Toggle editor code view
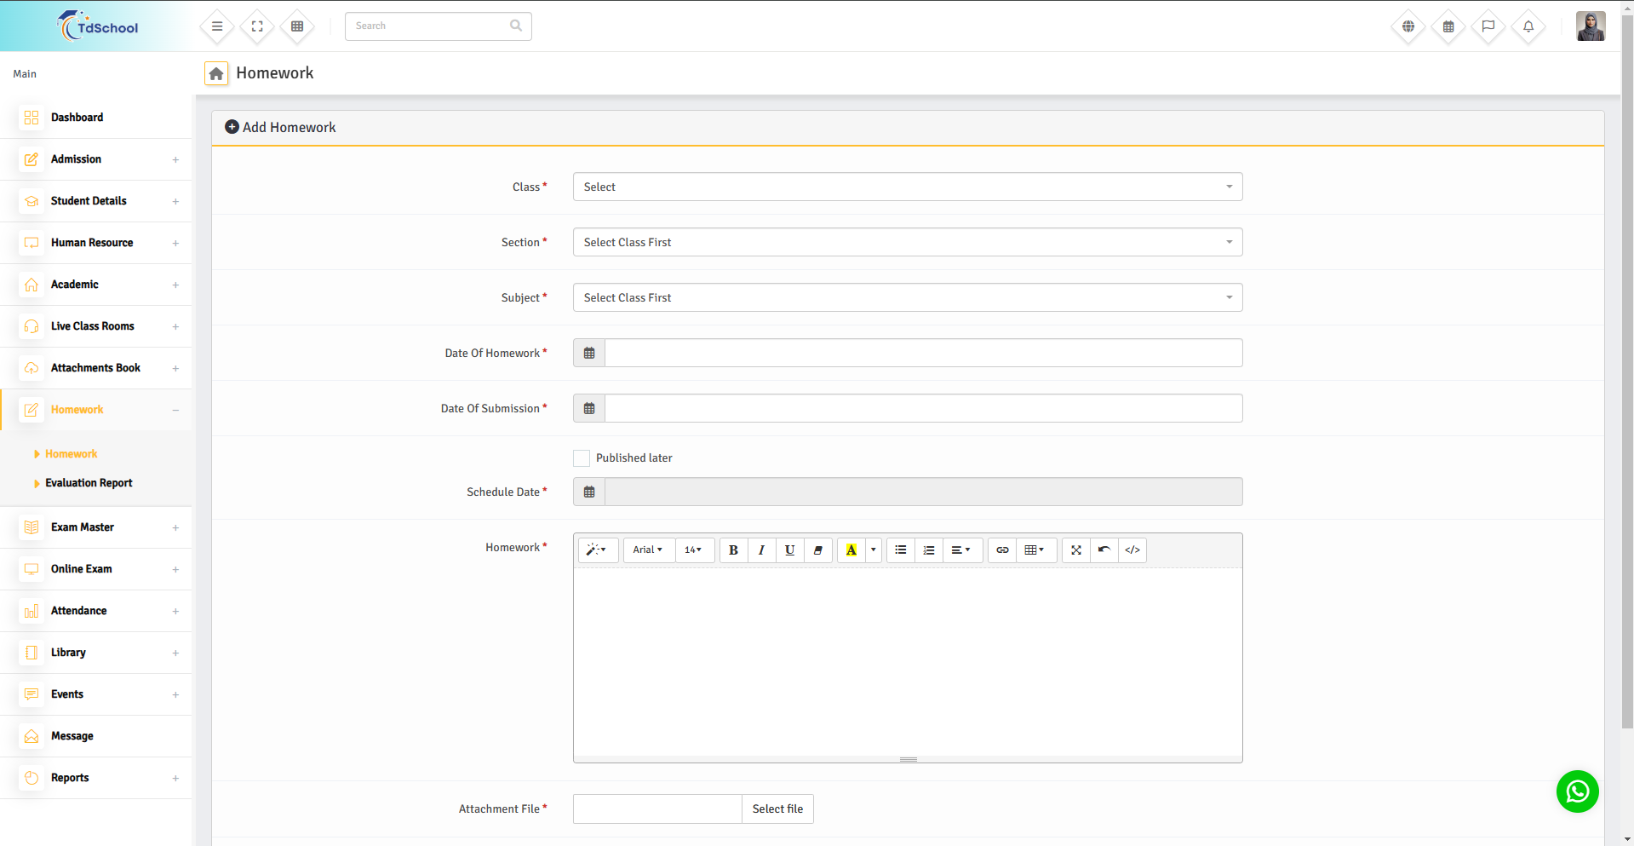The height and width of the screenshot is (846, 1634). click(x=1132, y=550)
